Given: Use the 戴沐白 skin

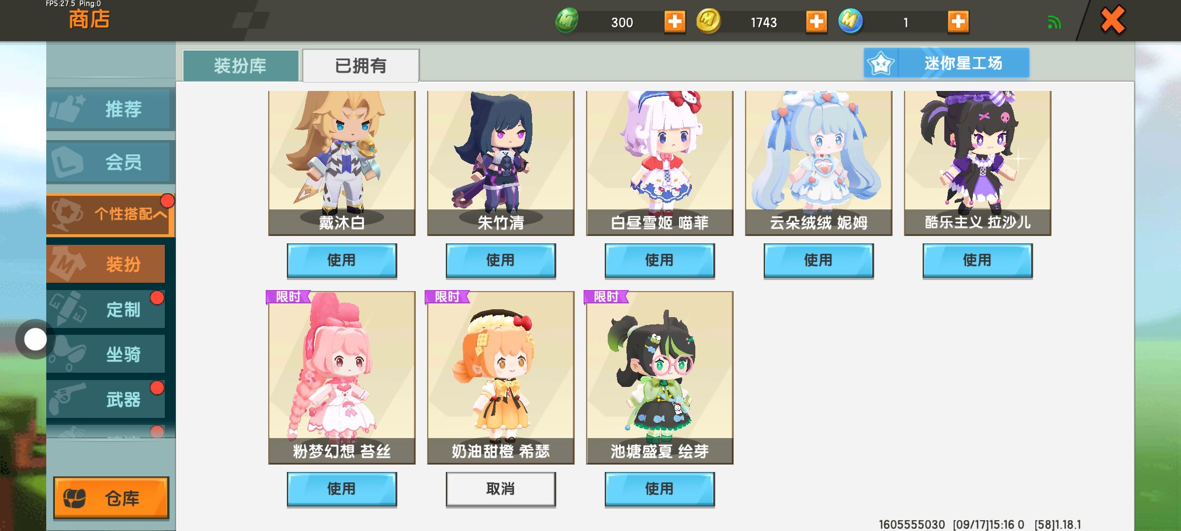Looking at the screenshot, I should point(342,260).
